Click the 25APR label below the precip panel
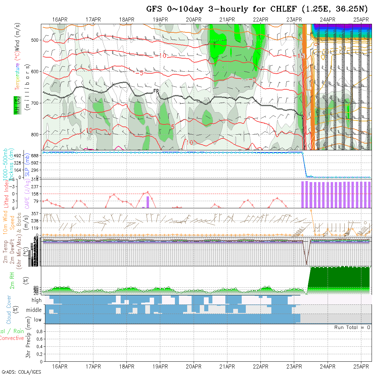375x375 pixels. point(361,366)
